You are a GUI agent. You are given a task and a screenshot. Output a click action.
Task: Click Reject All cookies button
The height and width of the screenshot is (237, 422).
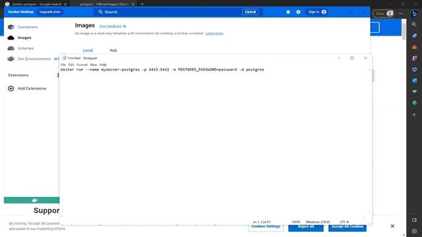coord(306,227)
